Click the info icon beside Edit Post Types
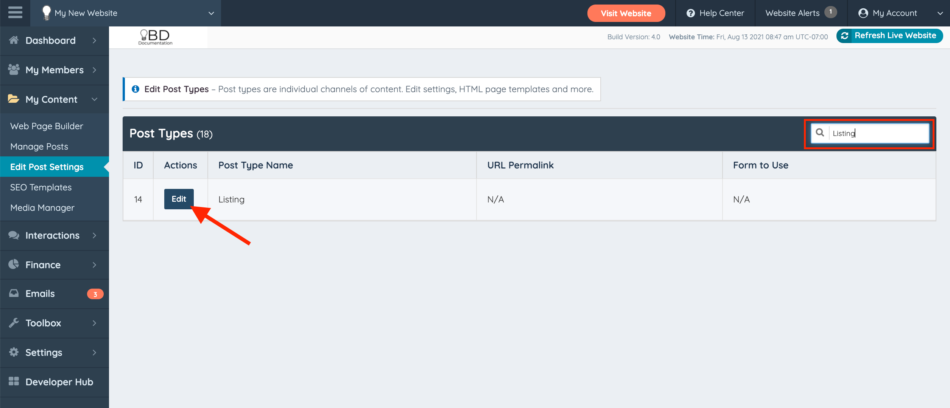Screen dimensions: 950x408 (x=135, y=89)
